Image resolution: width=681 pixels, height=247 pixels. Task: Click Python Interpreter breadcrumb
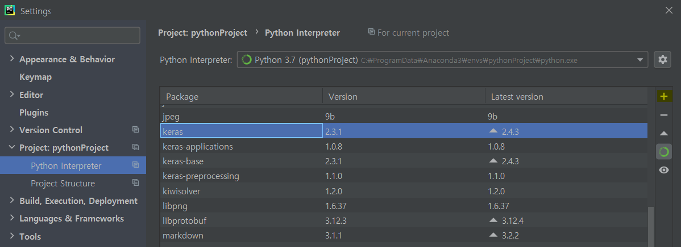(302, 32)
